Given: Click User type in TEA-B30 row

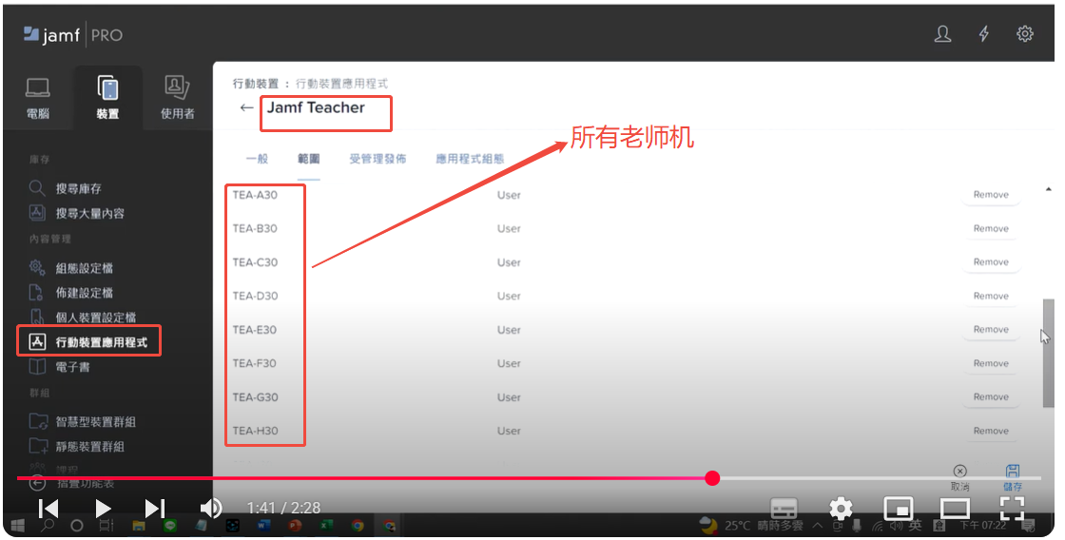Looking at the screenshot, I should 509,229.
